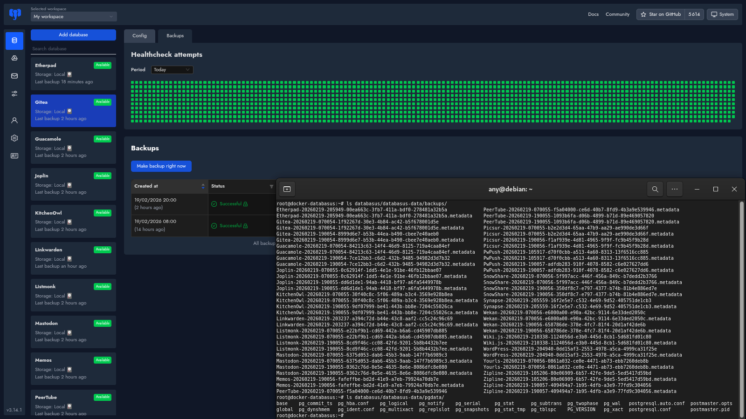Switch to the Backups tab
This screenshot has height=419, width=746.
(x=175, y=36)
